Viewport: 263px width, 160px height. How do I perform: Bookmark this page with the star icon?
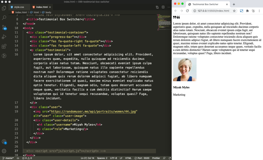point(234,11)
